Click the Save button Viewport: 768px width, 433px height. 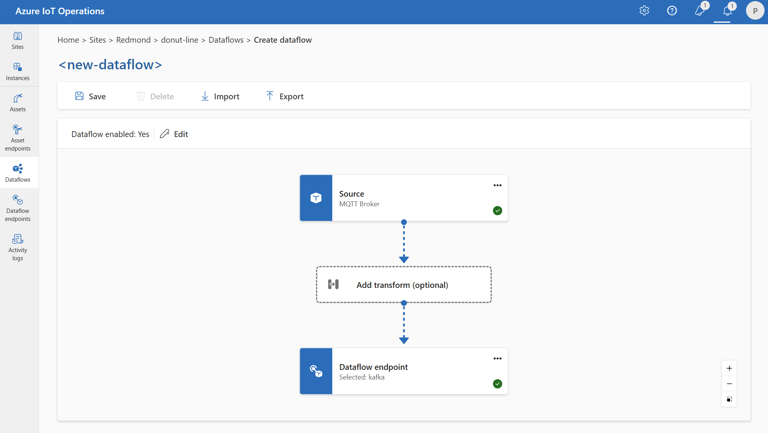91,96
